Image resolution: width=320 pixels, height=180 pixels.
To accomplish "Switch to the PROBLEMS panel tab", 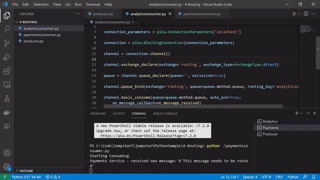I will click(98, 113).
